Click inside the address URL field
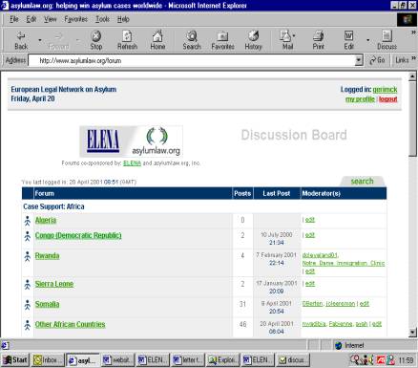The image size is (418, 368). tap(192, 60)
